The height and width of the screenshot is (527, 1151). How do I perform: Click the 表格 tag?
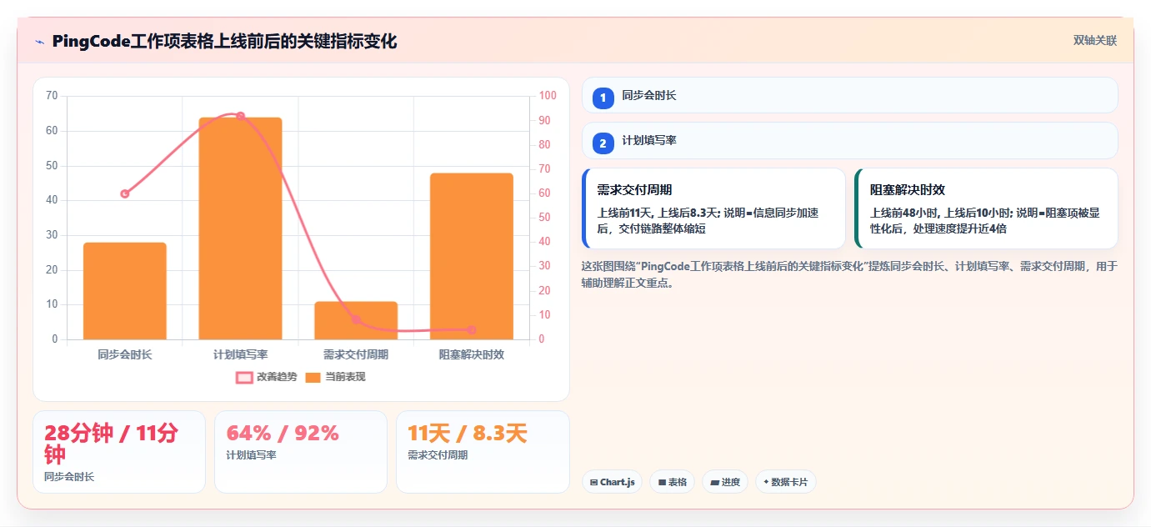click(673, 482)
